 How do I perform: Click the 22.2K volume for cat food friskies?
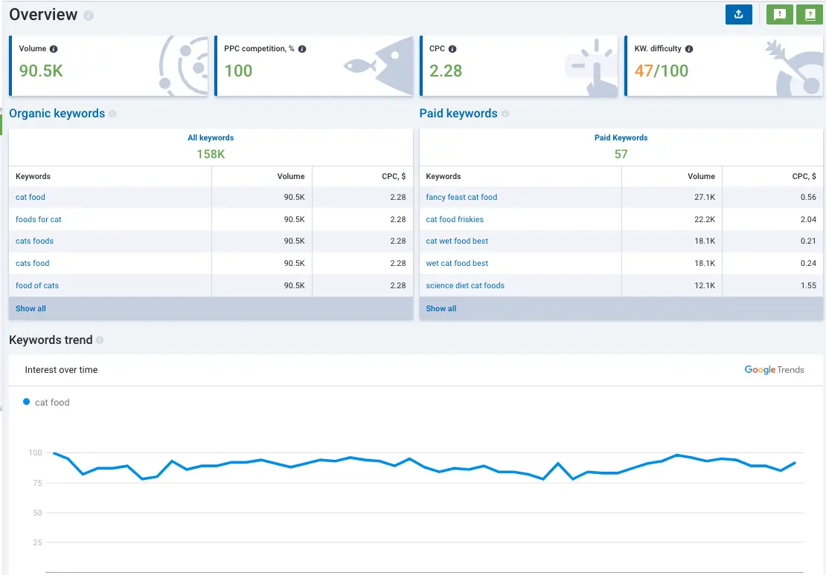click(704, 219)
